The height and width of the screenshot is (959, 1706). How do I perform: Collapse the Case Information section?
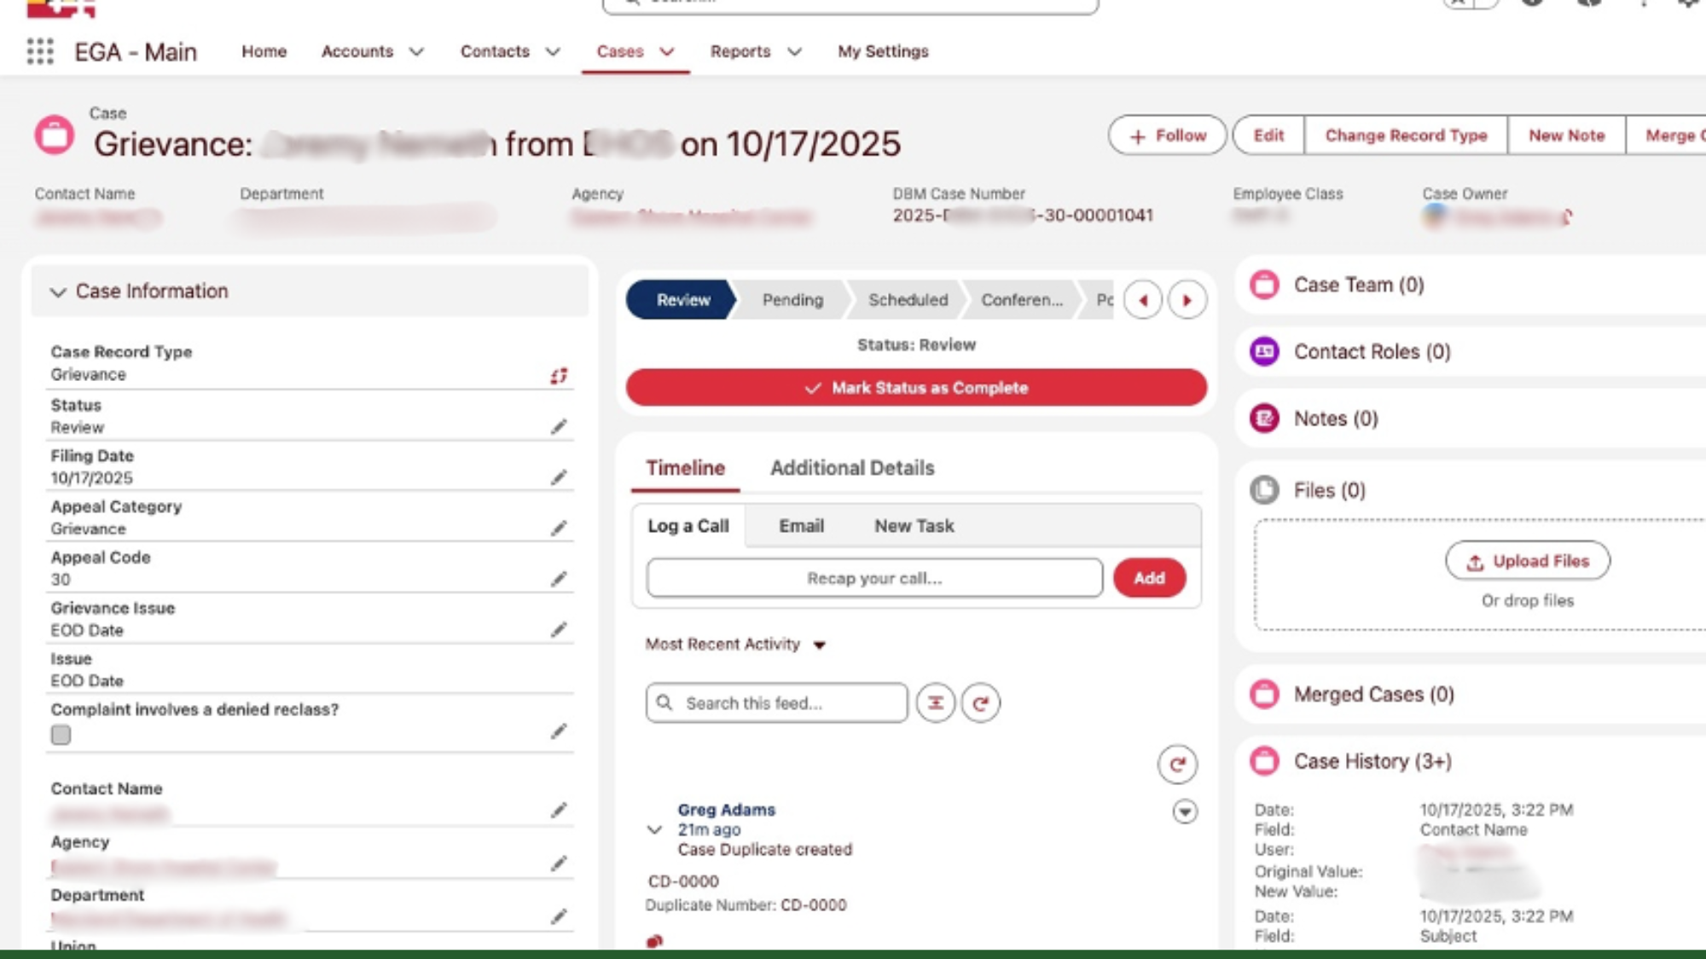point(58,292)
